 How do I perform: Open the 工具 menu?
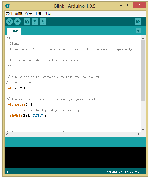click(38, 13)
